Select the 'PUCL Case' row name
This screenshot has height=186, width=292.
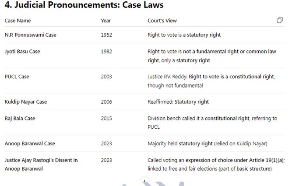(x=17, y=77)
